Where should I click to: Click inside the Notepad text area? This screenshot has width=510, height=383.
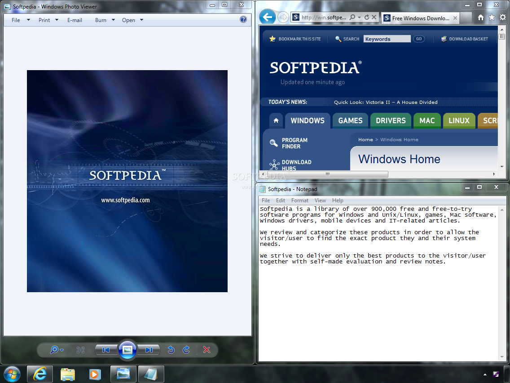[x=378, y=283]
